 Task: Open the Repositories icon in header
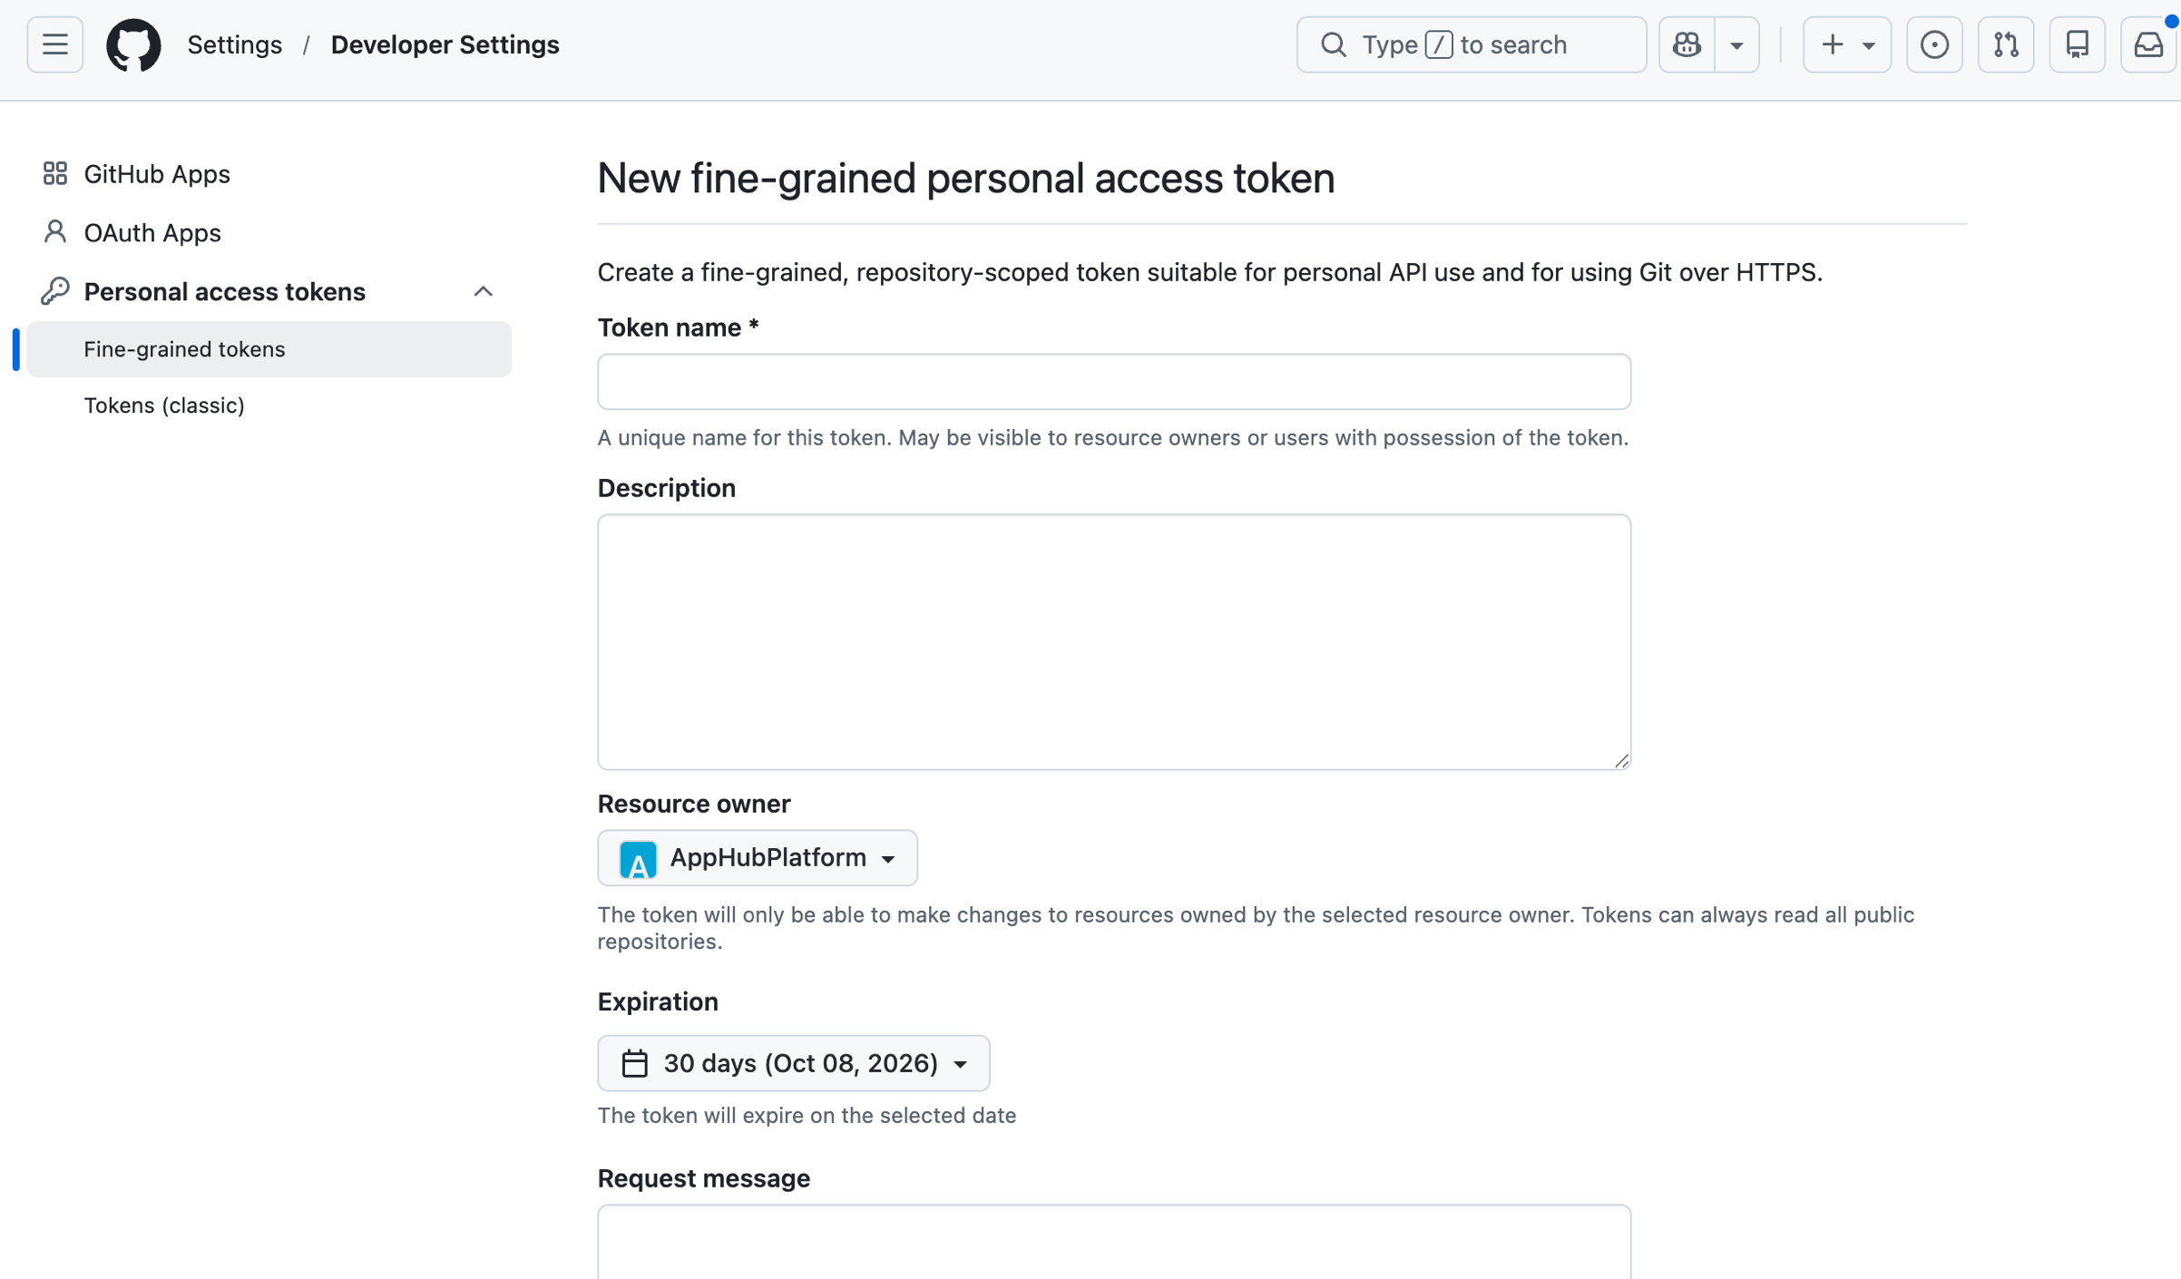point(2078,44)
